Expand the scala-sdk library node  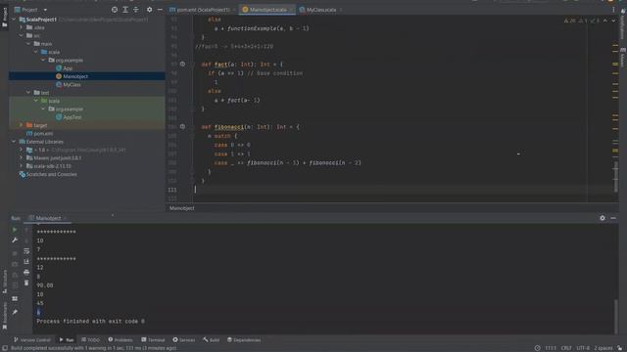click(x=22, y=166)
